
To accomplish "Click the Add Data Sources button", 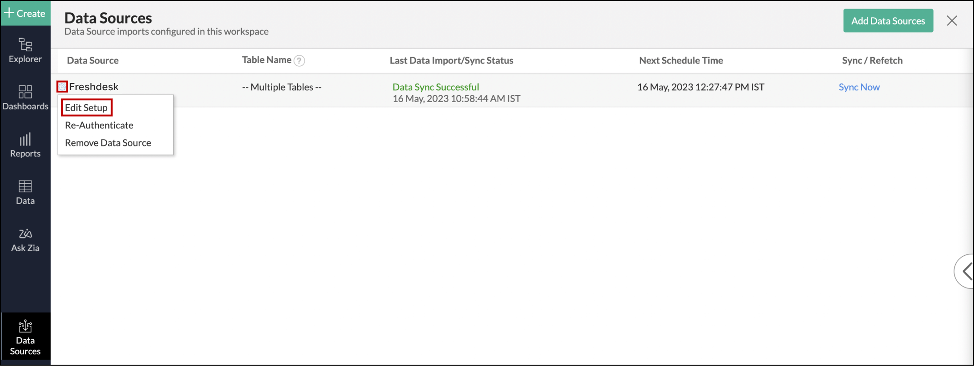I will click(888, 21).
